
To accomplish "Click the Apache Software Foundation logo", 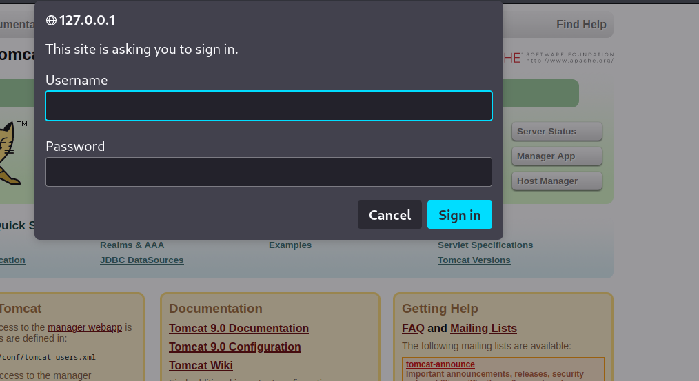I will pos(558,57).
